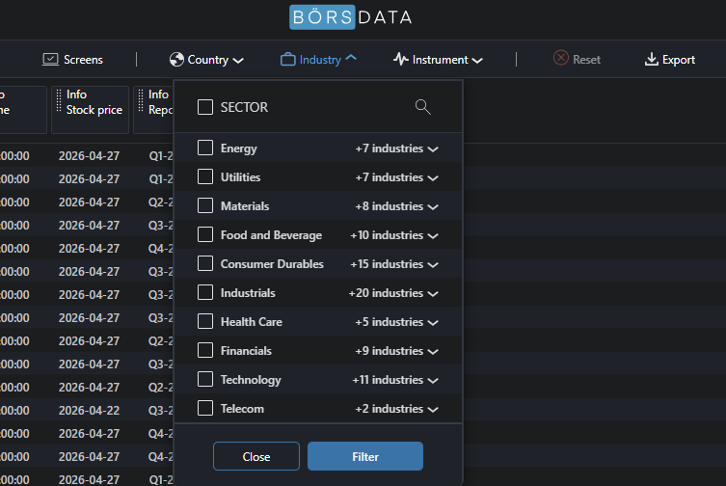Screen dimensions: 726x486
Task: Click the Export download icon
Action: point(652,59)
